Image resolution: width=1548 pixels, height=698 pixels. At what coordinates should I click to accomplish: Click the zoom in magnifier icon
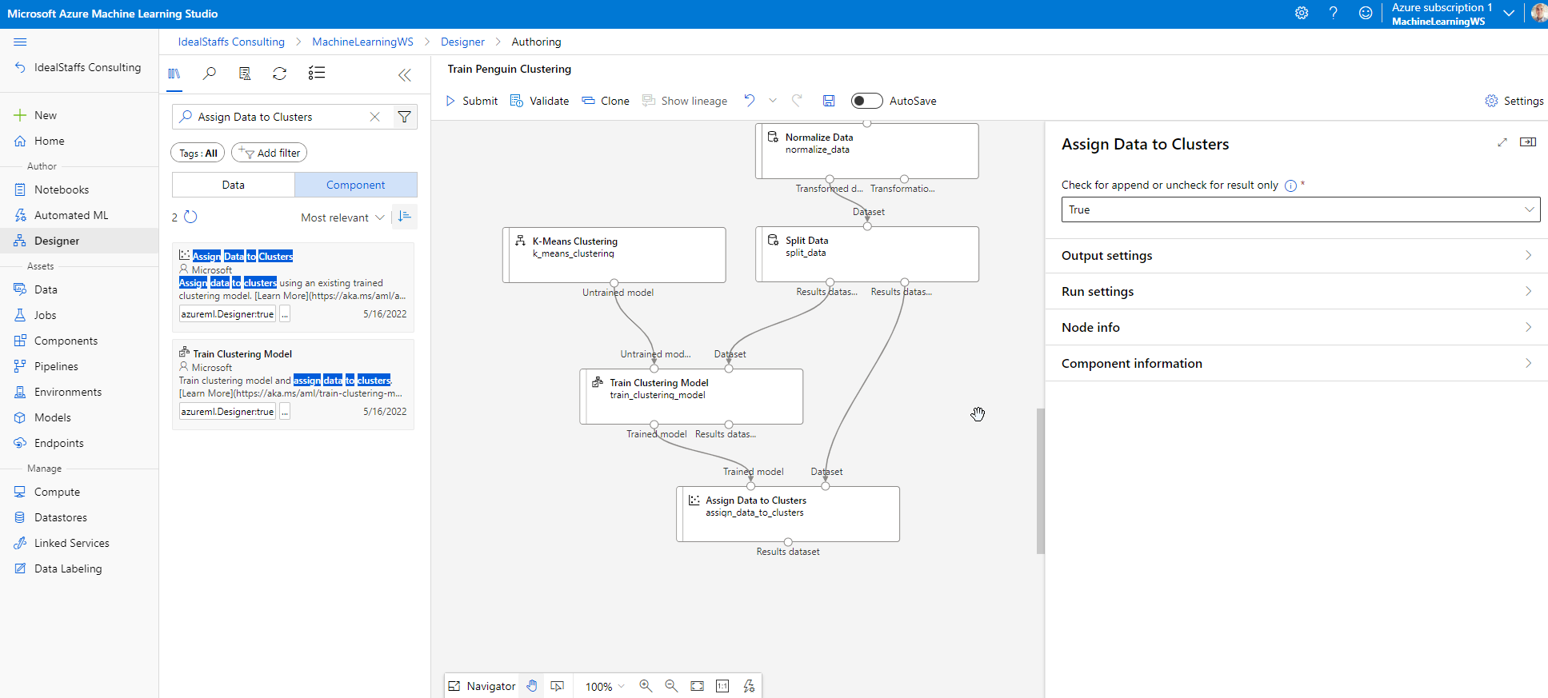tap(646, 686)
